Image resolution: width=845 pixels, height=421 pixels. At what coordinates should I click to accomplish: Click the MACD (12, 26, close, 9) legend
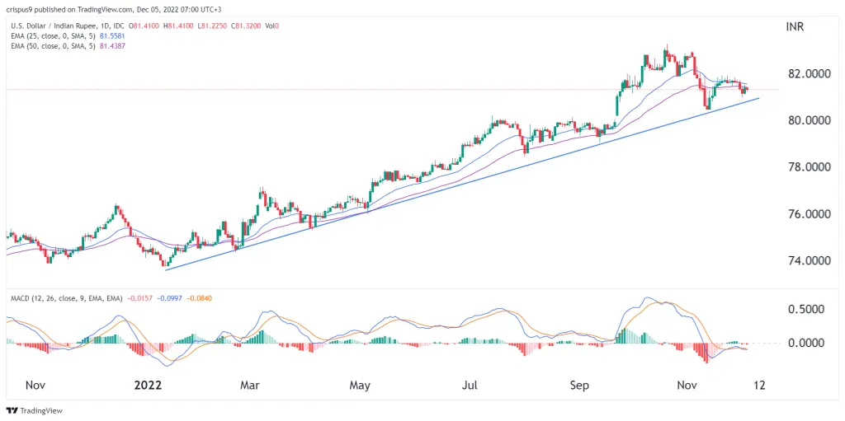coord(65,297)
